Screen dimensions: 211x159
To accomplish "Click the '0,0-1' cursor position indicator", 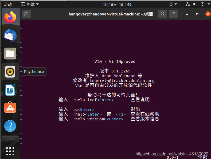I will (x=173, y=157).
